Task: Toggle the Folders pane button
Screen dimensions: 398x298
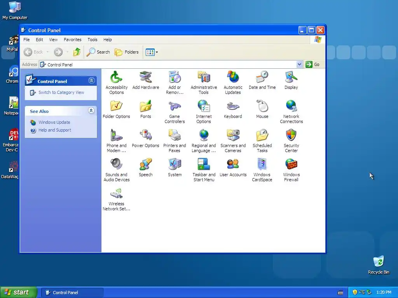Action: 127,52
